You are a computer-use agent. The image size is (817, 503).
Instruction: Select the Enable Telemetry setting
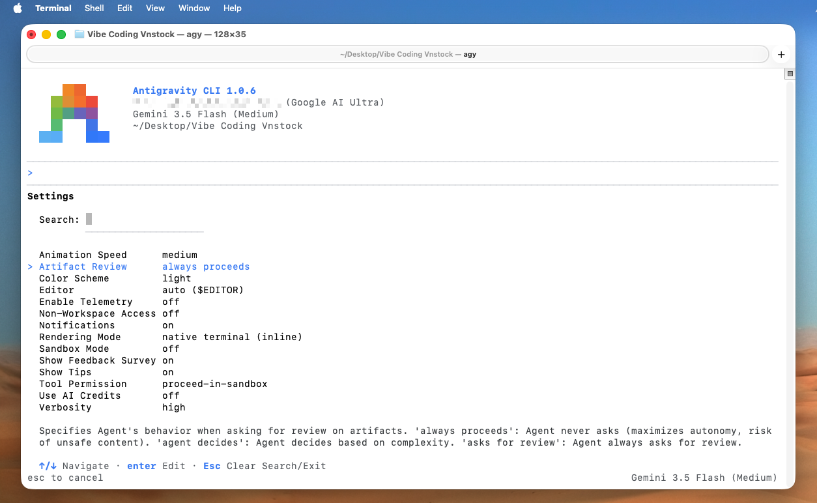click(109, 302)
